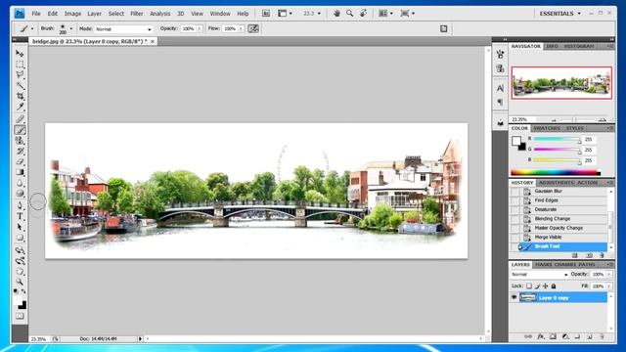The image size is (626, 352).
Task: Open the brush Mode dropdown
Action: click(123, 28)
